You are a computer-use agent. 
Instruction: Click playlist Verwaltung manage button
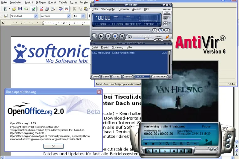pos(160,77)
